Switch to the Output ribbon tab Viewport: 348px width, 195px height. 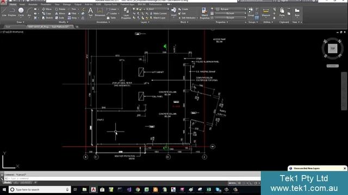tap(78, 4)
